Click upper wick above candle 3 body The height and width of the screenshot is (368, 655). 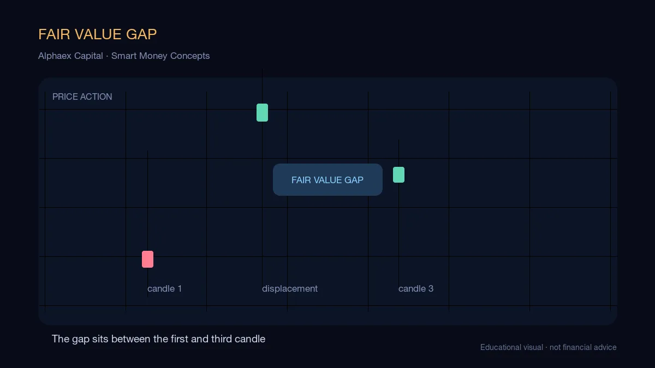point(398,153)
